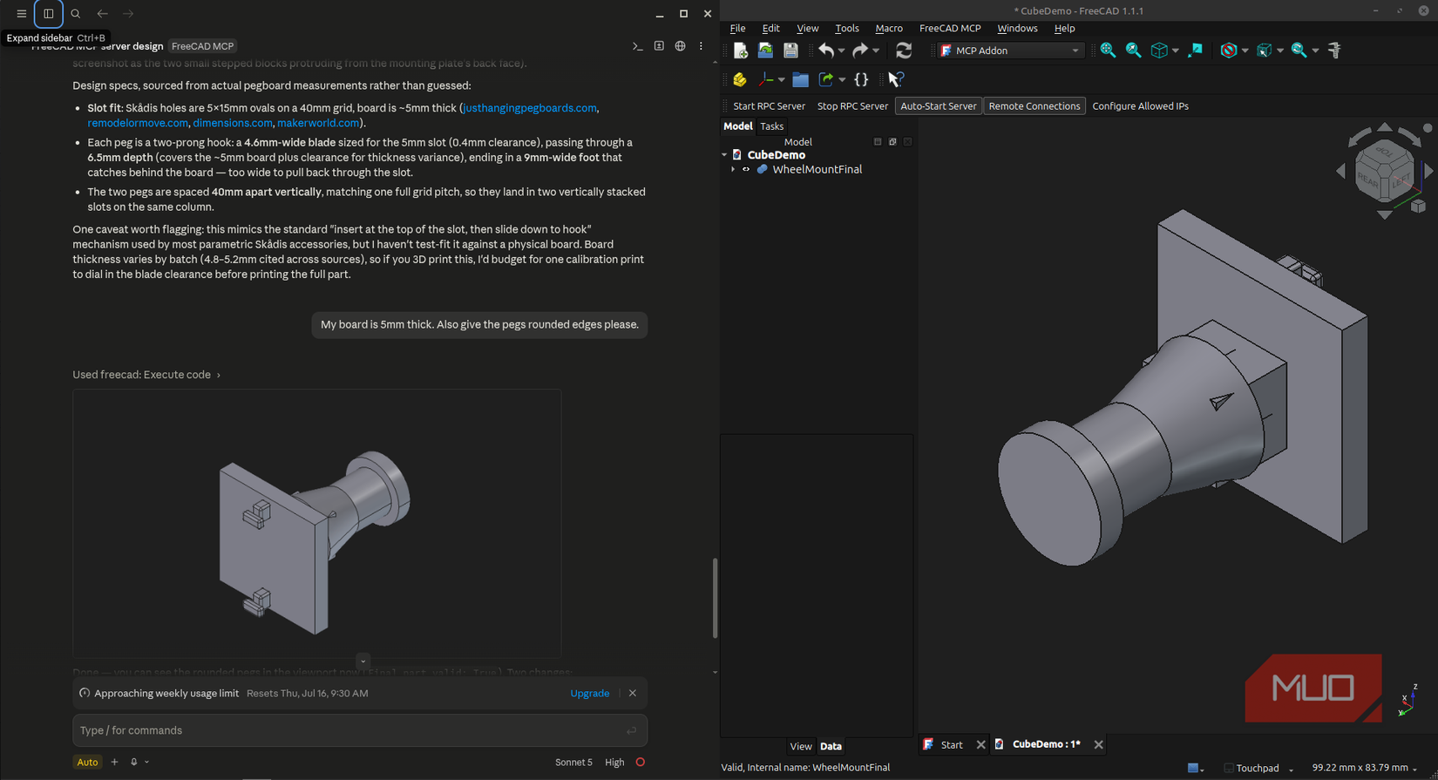Screen dimensions: 1438x780
Task: Click the select box element icon
Action: (1264, 51)
